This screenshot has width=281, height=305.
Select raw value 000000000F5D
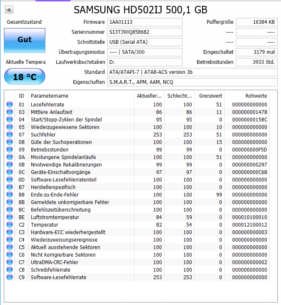(x=250, y=150)
